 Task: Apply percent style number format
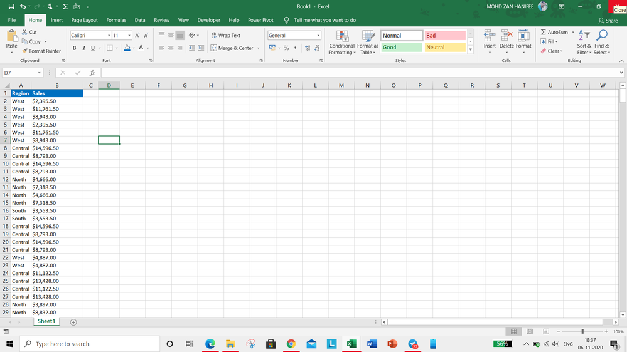pyautogui.click(x=286, y=48)
